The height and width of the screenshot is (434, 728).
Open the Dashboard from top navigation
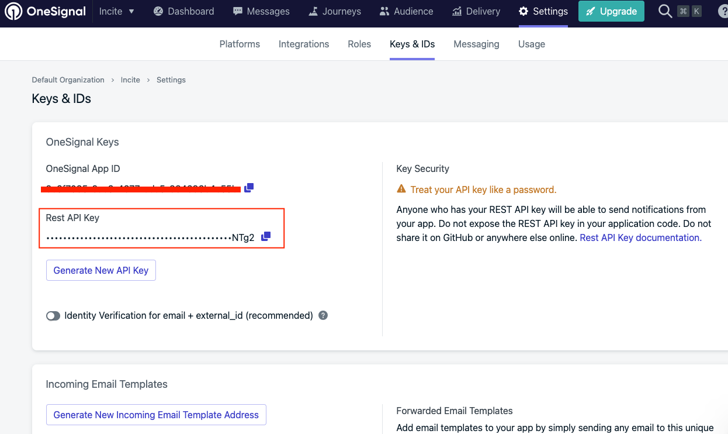[183, 11]
